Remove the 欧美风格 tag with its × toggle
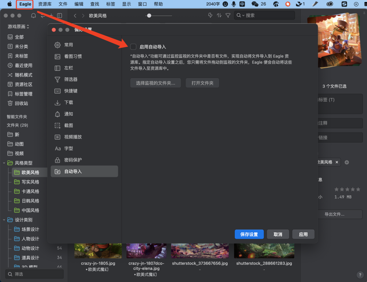 coord(337,162)
